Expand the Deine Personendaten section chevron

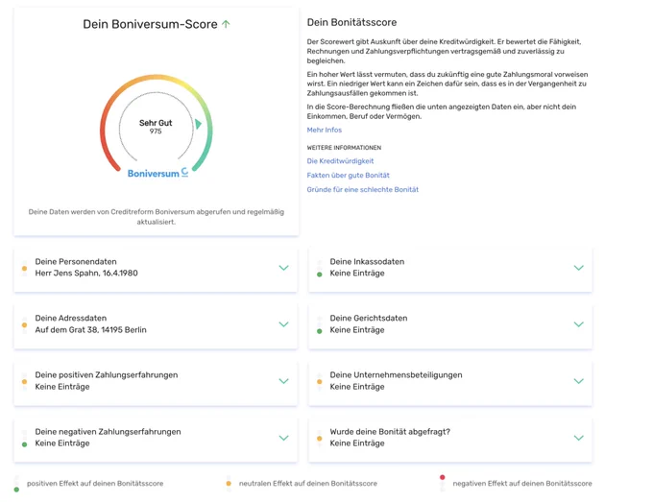tap(283, 268)
